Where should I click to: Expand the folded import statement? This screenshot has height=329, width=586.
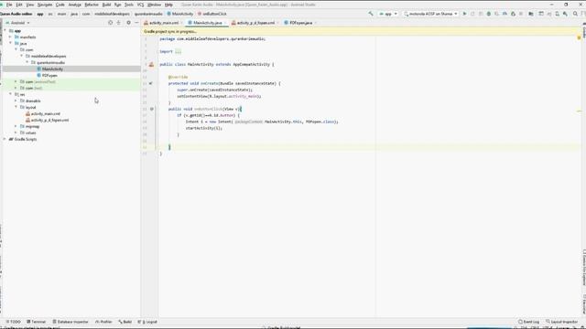pyautogui.click(x=178, y=51)
